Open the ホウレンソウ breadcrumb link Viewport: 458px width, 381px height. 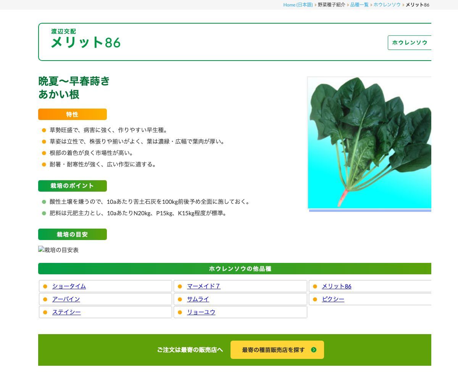pyautogui.click(x=387, y=5)
